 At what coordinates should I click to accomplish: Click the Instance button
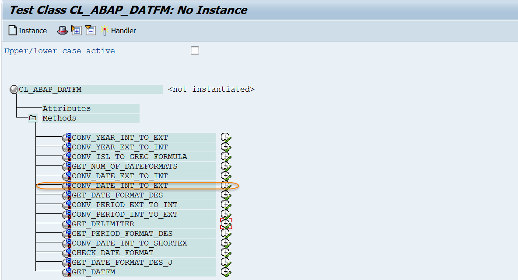point(27,30)
